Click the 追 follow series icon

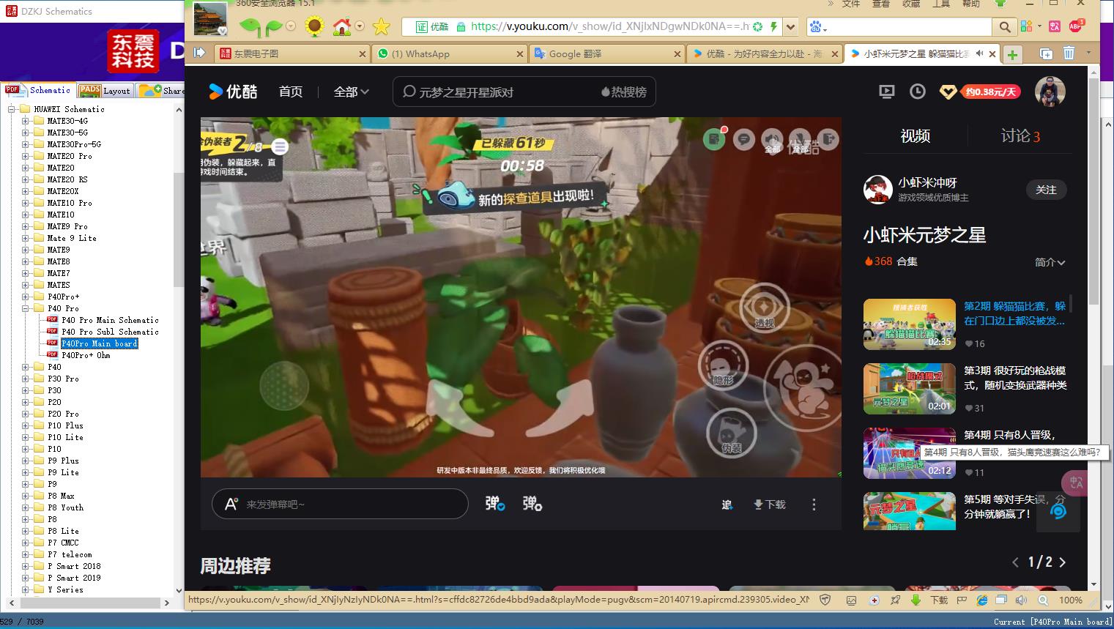[x=727, y=505]
